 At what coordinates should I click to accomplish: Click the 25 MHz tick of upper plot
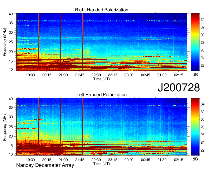11,42
